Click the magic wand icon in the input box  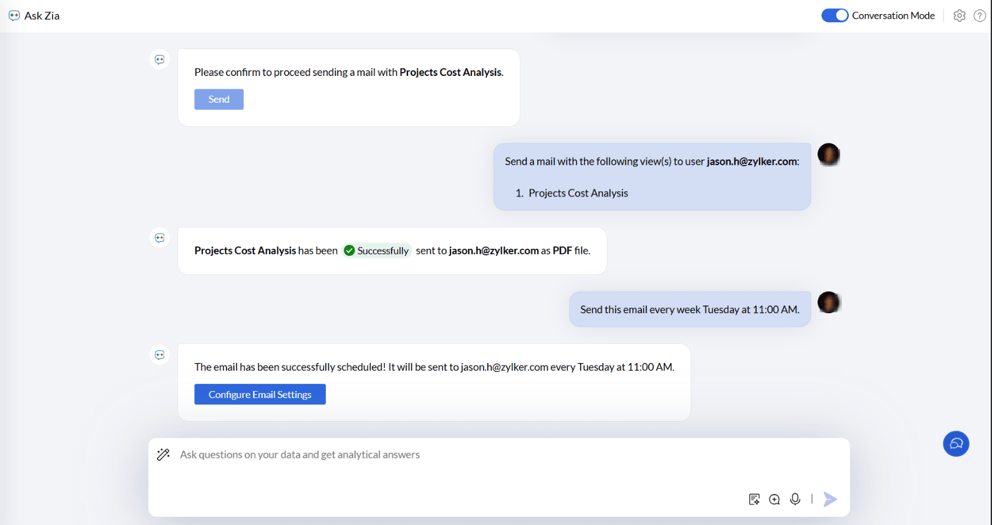coord(164,454)
